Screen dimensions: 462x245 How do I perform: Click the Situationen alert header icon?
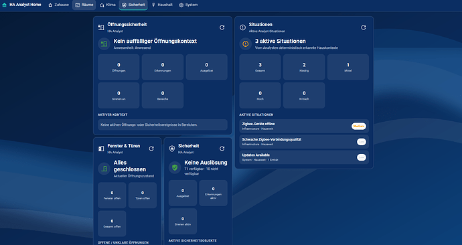(242, 27)
